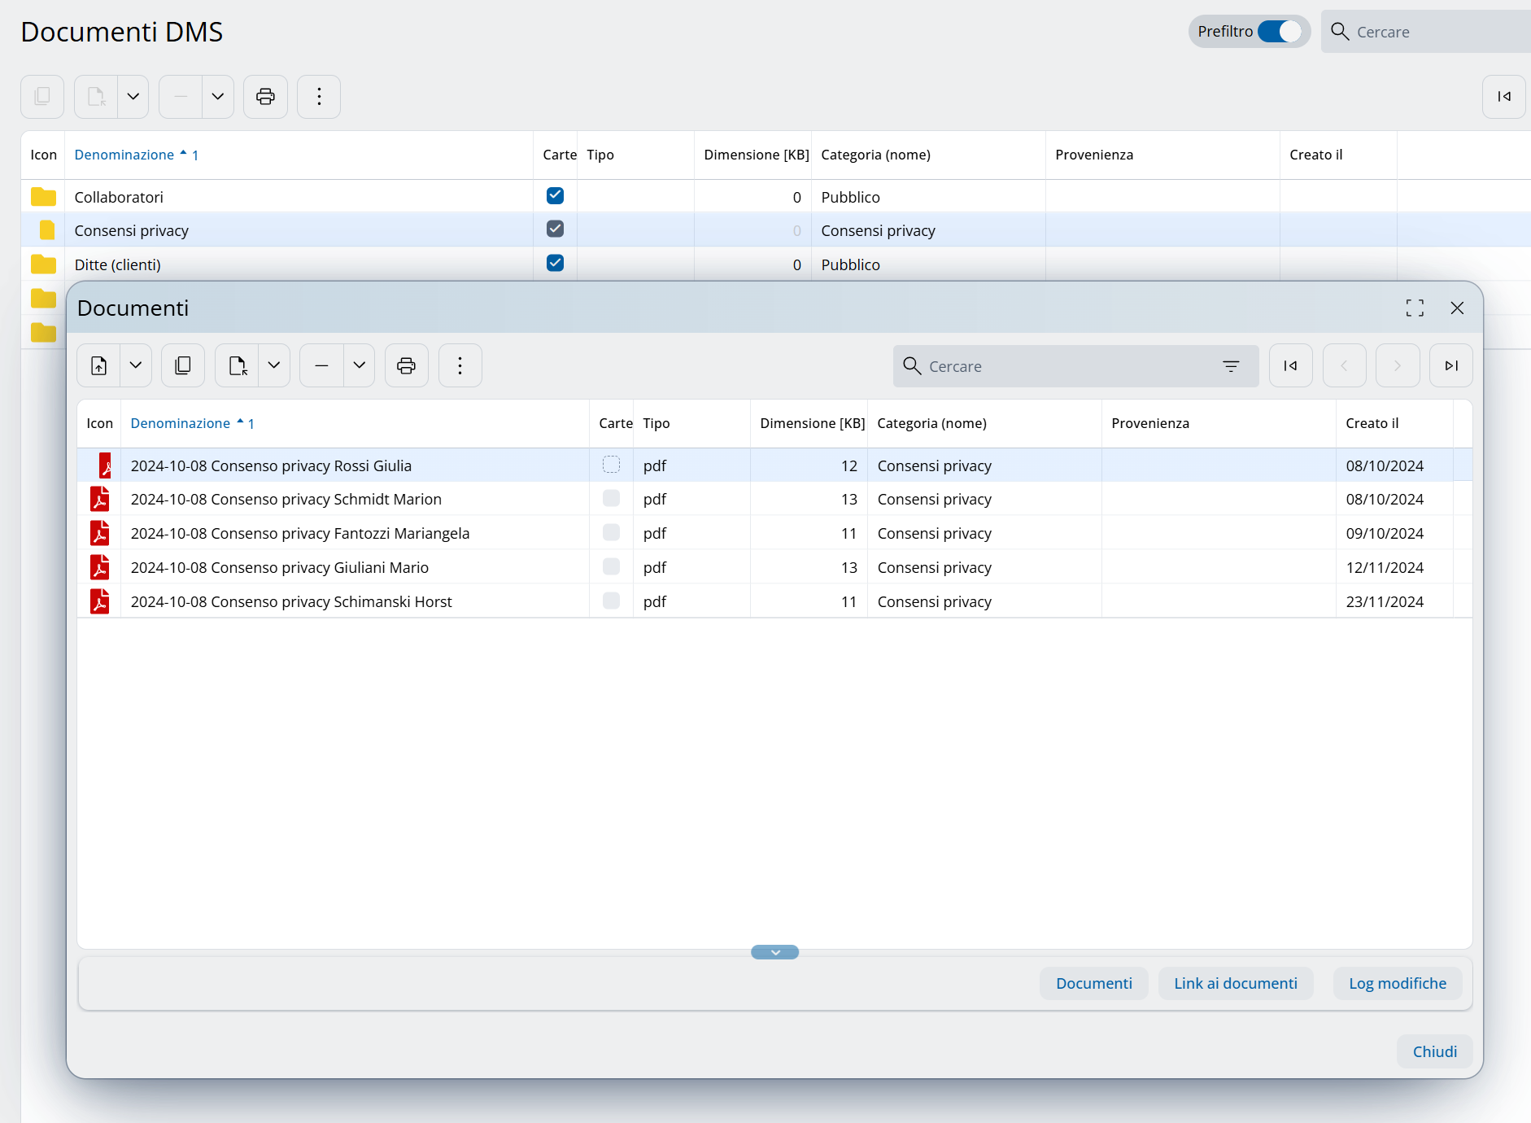Toggle the Prefiltro switch off
Screen dimensions: 1531x1123
click(x=1279, y=32)
